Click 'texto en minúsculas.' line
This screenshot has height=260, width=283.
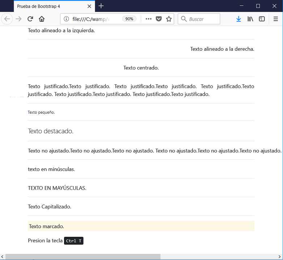point(51,169)
